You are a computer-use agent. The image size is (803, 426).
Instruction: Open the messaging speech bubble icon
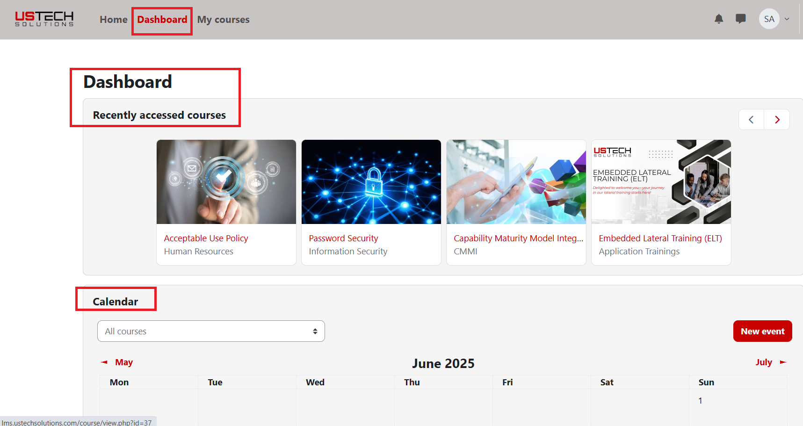(x=741, y=19)
